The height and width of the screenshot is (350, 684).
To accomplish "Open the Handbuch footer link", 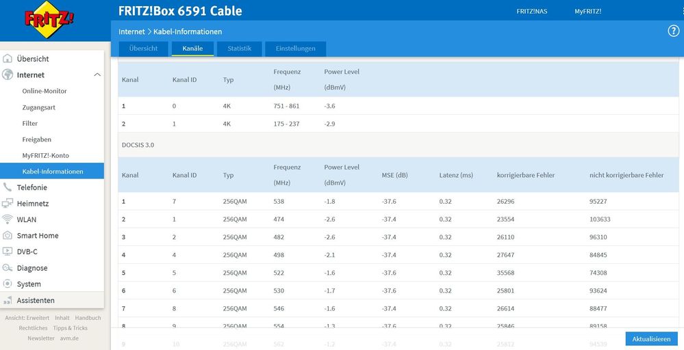I will tap(88, 318).
